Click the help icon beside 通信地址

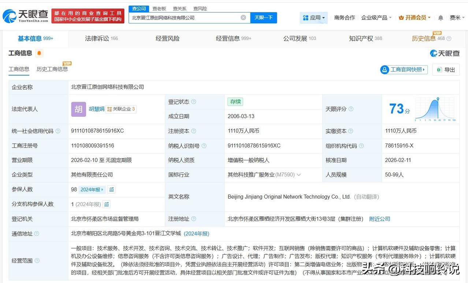click(37, 234)
